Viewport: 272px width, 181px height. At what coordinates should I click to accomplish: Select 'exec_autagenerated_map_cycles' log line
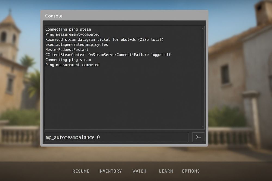pyautogui.click(x=77, y=45)
